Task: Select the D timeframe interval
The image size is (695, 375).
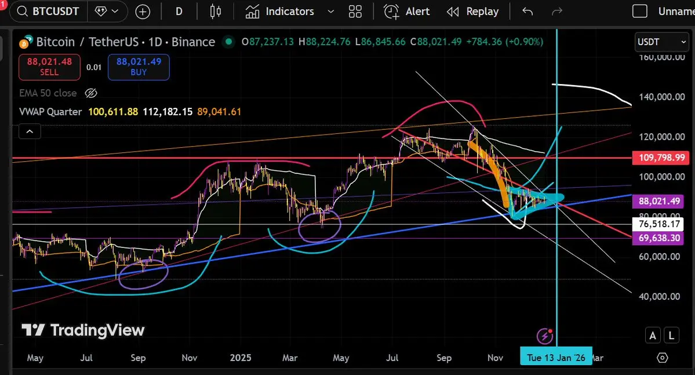Action: 179,12
